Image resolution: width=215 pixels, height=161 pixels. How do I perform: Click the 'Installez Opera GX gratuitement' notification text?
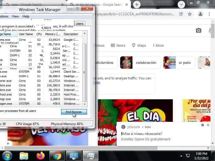pyautogui.click(x=145, y=139)
